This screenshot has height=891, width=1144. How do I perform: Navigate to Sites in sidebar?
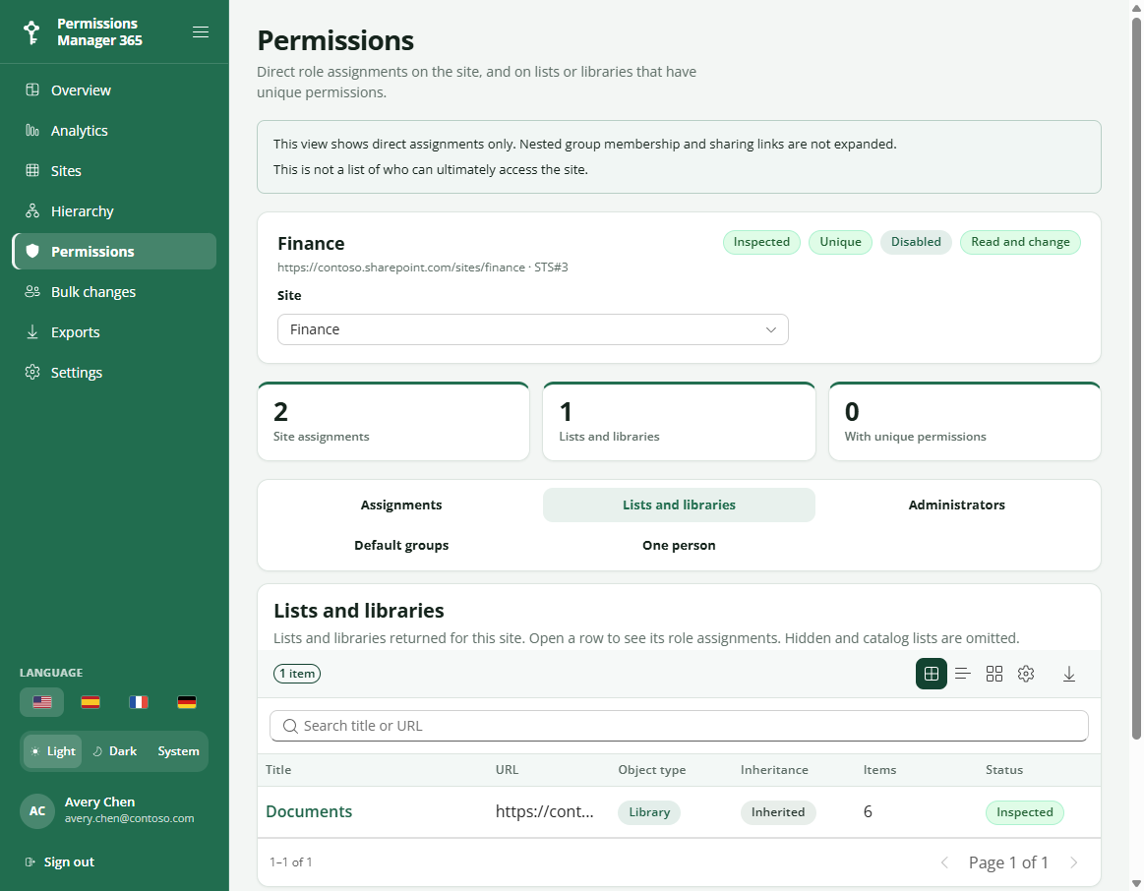coord(114,170)
